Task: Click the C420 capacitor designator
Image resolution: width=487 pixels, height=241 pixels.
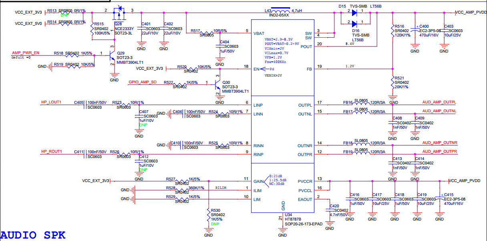Action: coord(334,206)
